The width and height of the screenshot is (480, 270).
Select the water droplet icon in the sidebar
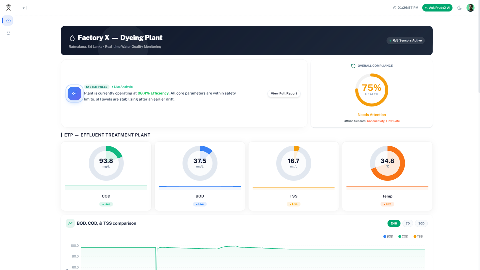tap(8, 33)
